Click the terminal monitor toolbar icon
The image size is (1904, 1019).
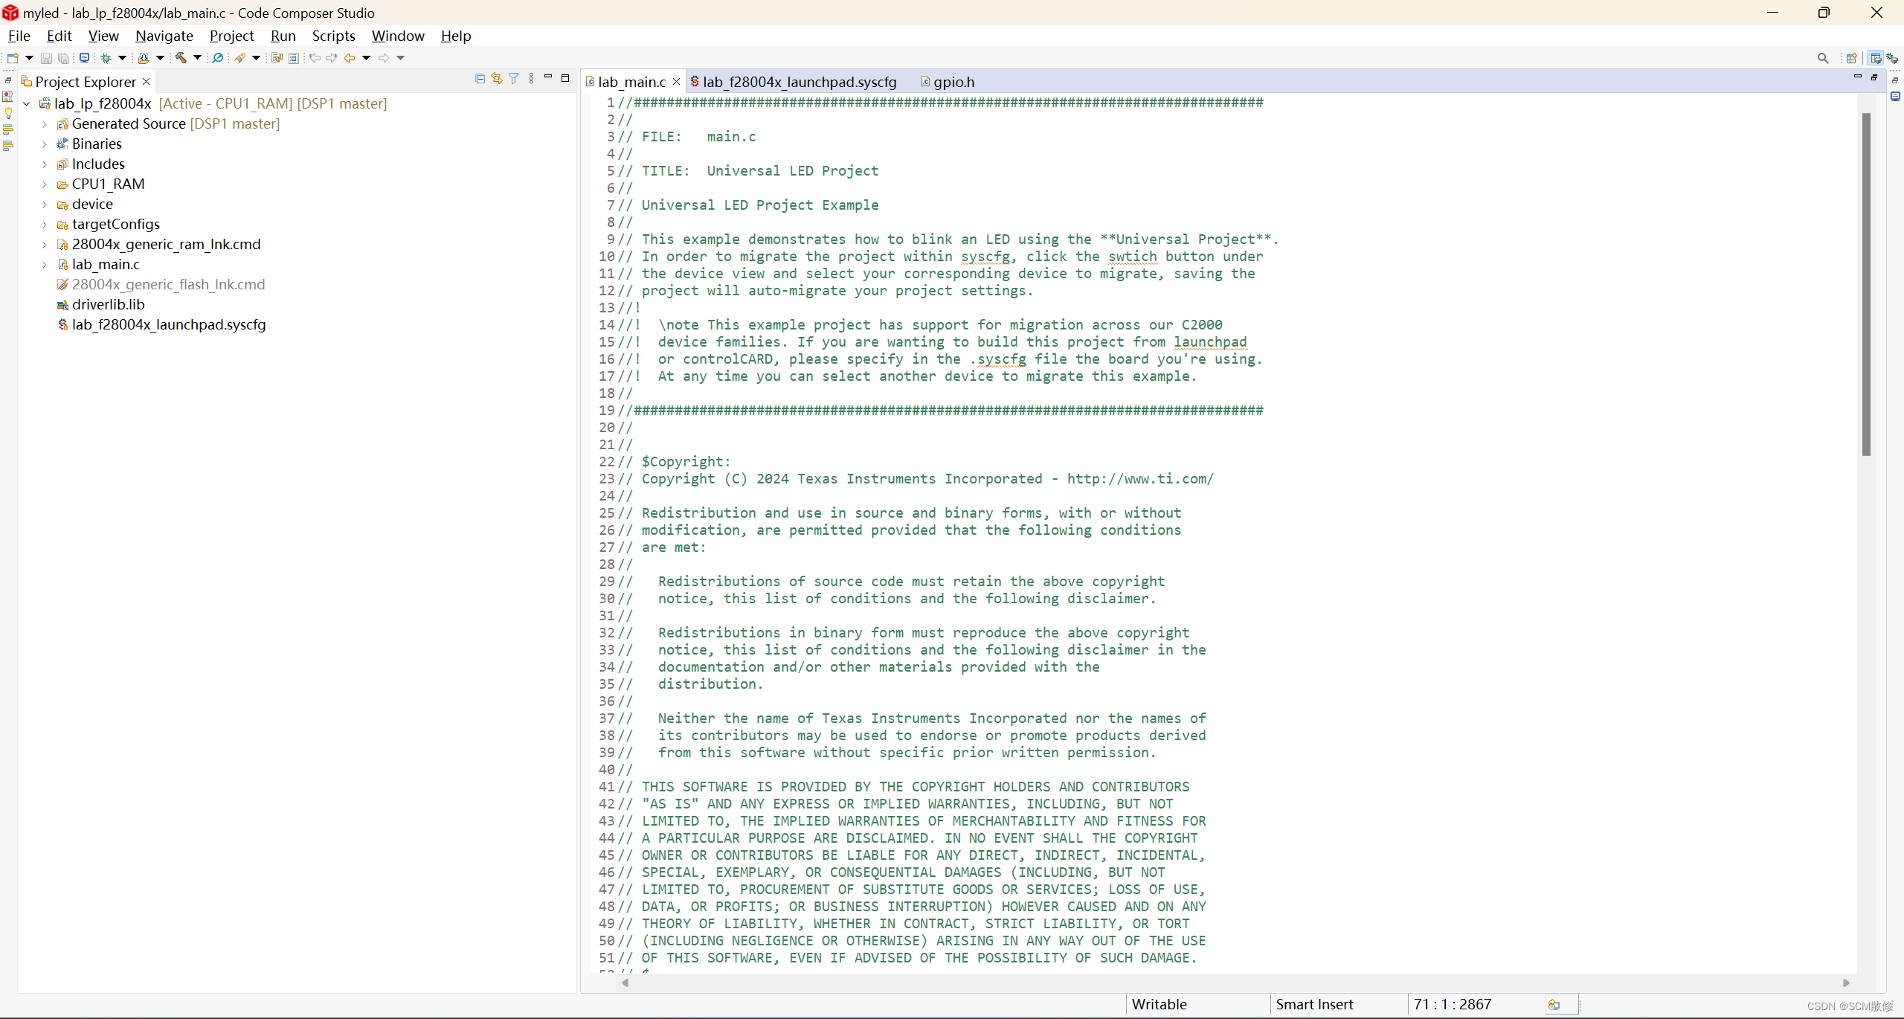point(84,57)
